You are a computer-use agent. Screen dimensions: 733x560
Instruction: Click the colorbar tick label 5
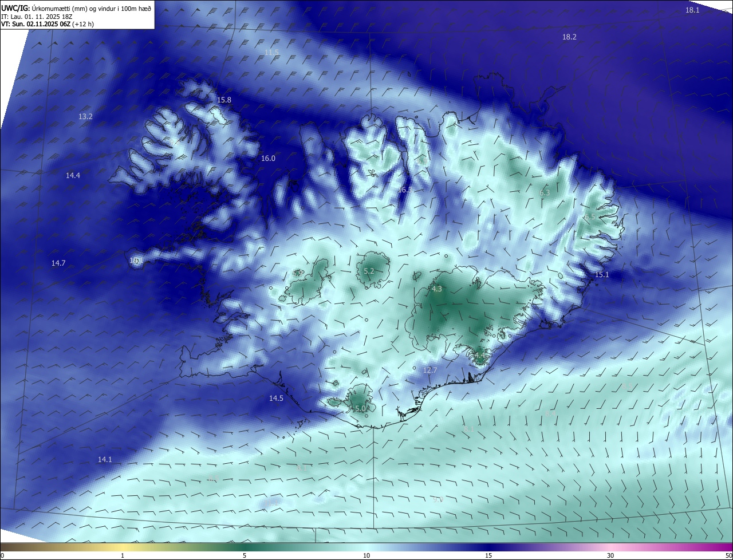pos(245,555)
